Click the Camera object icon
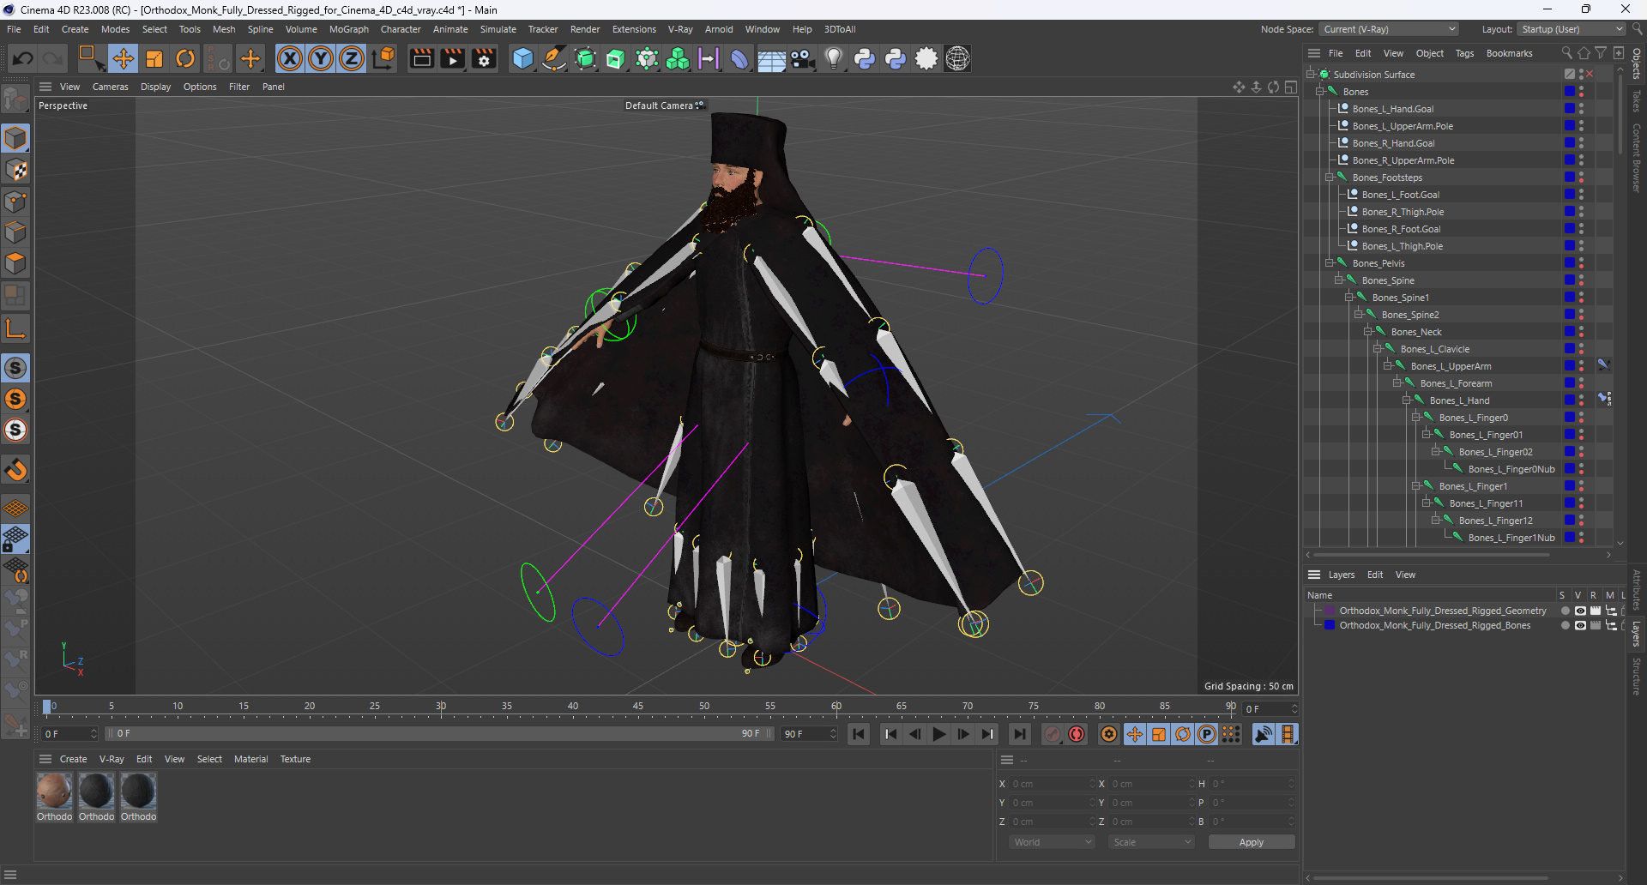 802,58
